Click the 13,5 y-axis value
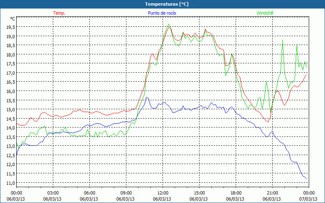325x203 pixels. [x=11, y=137]
